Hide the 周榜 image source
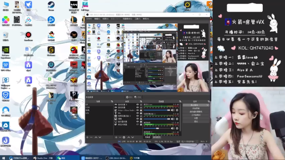This screenshot has height=160, width=285. (138, 119)
